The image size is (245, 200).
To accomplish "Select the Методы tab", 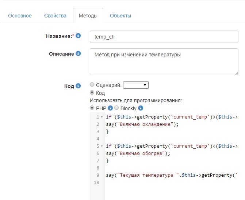I will (88, 16).
